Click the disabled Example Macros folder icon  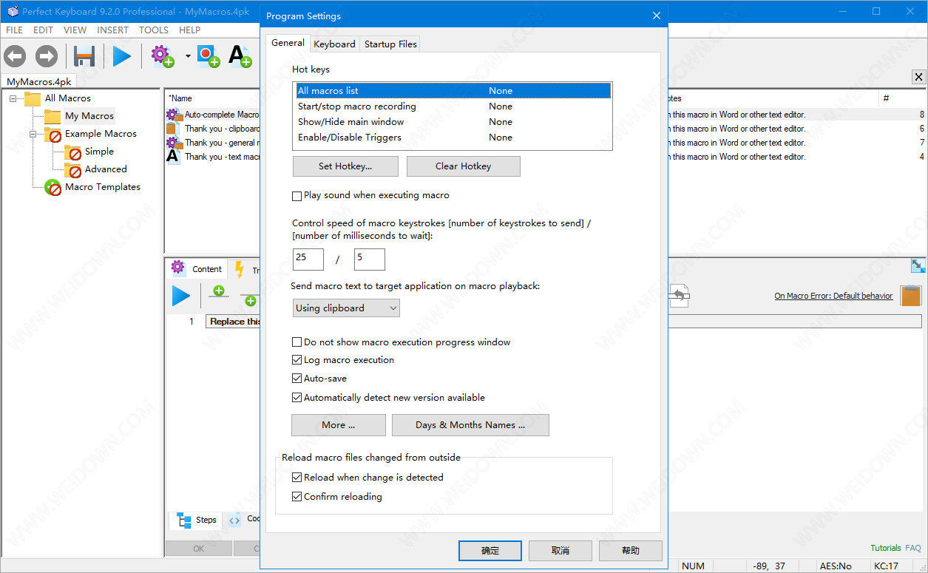pos(53,134)
